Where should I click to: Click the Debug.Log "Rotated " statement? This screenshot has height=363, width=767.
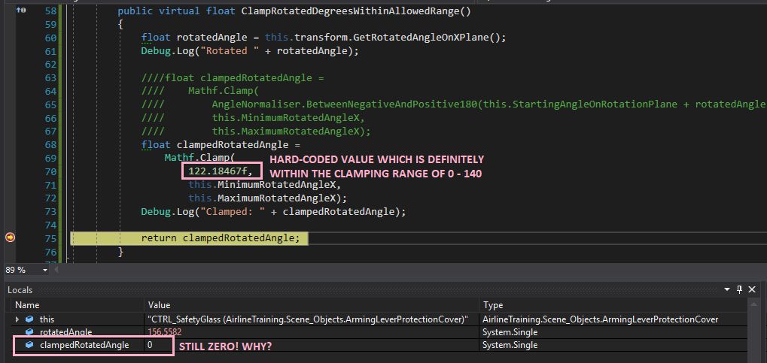pos(250,51)
